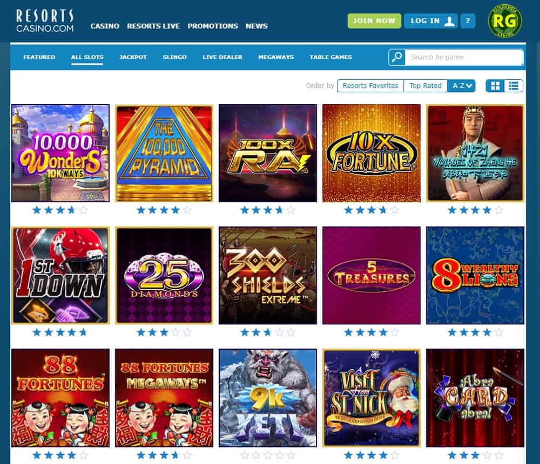Select Top Rated ordering option
This screenshot has height=464, width=540.
point(426,86)
